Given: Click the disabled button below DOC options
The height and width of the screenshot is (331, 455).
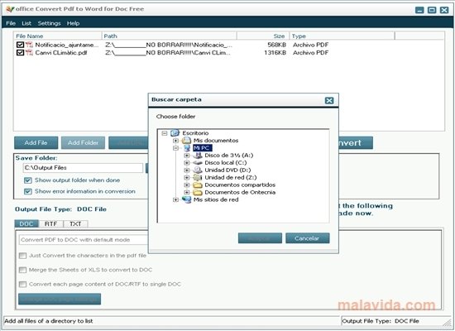Looking at the screenshot, I should (60, 299).
